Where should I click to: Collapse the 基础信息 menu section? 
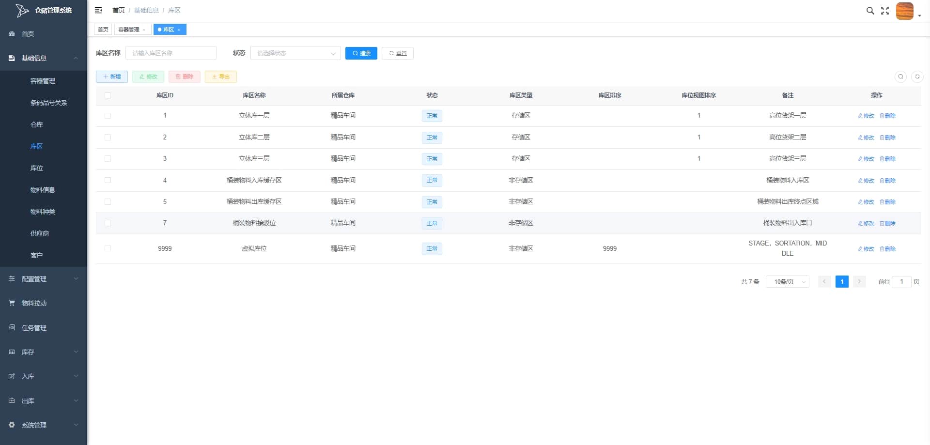point(76,58)
